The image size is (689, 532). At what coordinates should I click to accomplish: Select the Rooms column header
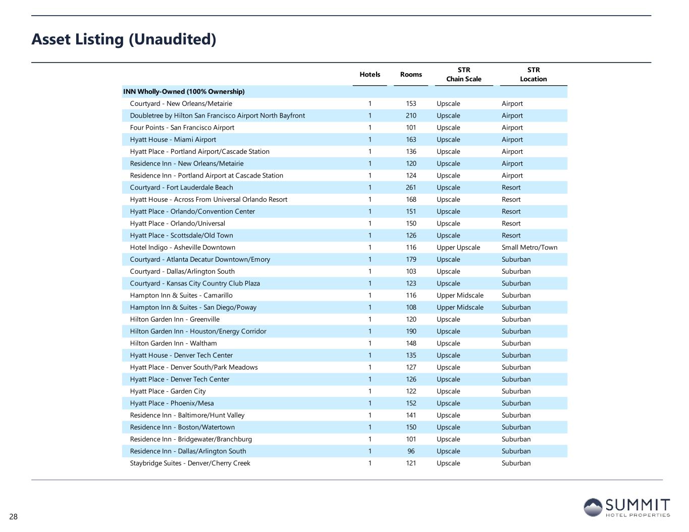(411, 74)
